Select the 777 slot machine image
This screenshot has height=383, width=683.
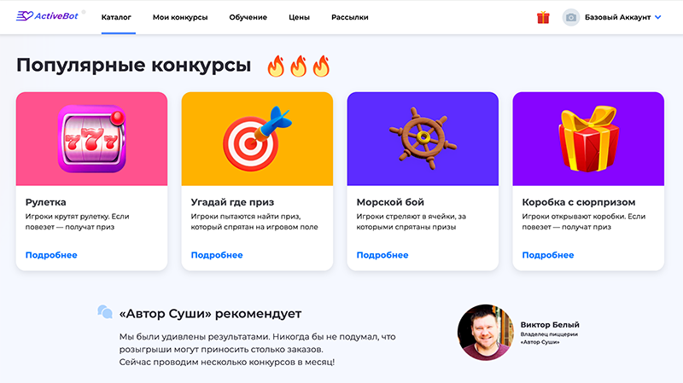coord(92,139)
